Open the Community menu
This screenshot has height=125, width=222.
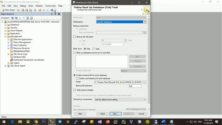coord(50,6)
